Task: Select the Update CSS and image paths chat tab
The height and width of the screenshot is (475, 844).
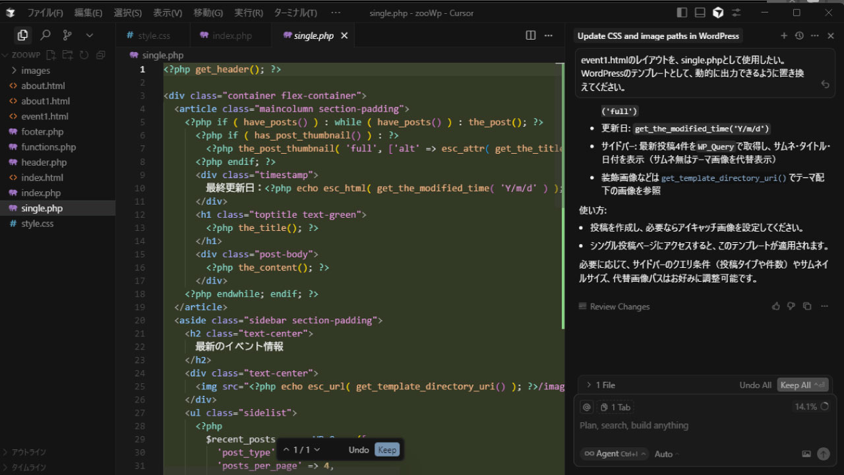Action: pos(658,36)
